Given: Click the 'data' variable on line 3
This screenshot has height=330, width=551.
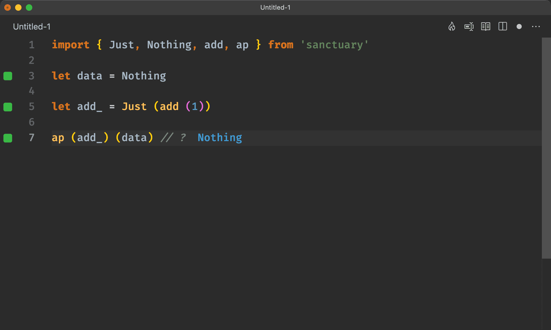Looking at the screenshot, I should click(90, 76).
